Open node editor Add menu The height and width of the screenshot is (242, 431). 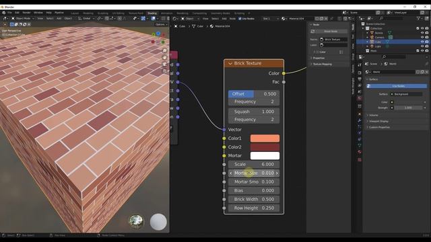click(224, 19)
